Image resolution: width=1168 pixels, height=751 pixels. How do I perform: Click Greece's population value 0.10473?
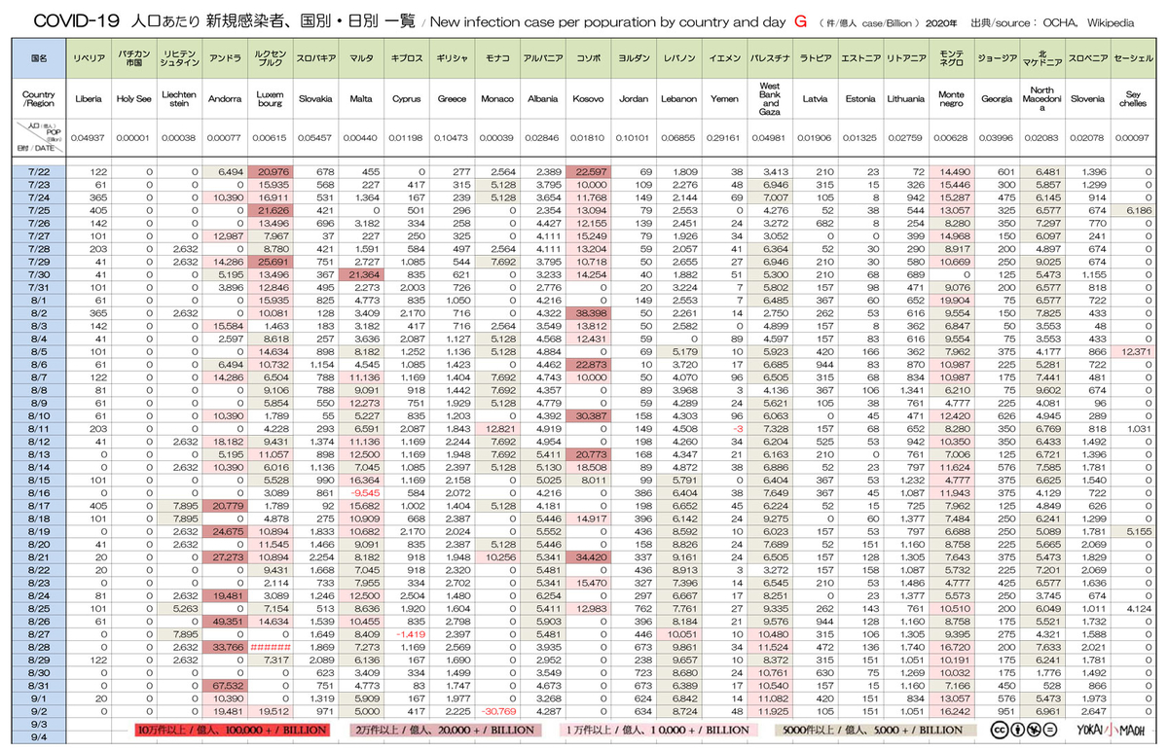452,137
